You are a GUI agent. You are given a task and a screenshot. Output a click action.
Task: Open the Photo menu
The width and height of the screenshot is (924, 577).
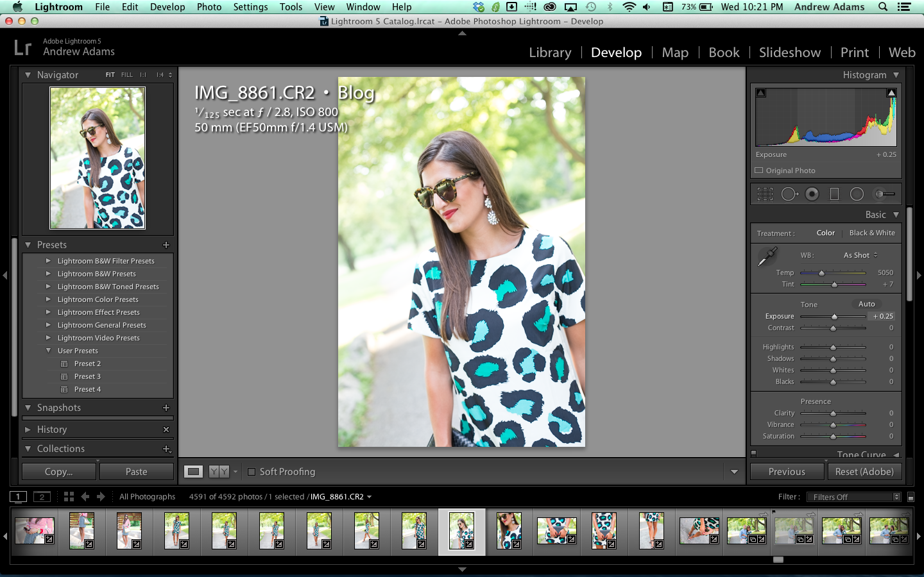click(209, 7)
